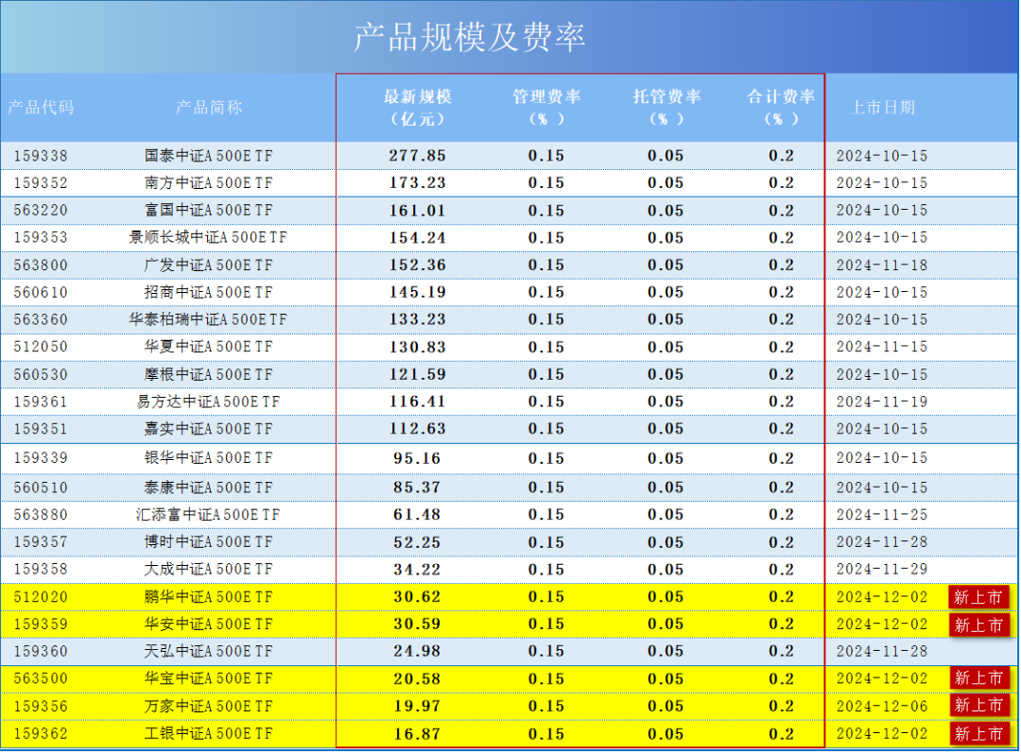Viewport: 1021px width, 753px height.
Task: Click the 产品简称 column header
Action: coord(209,108)
